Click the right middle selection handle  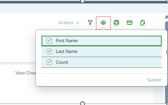coord(167,52)
